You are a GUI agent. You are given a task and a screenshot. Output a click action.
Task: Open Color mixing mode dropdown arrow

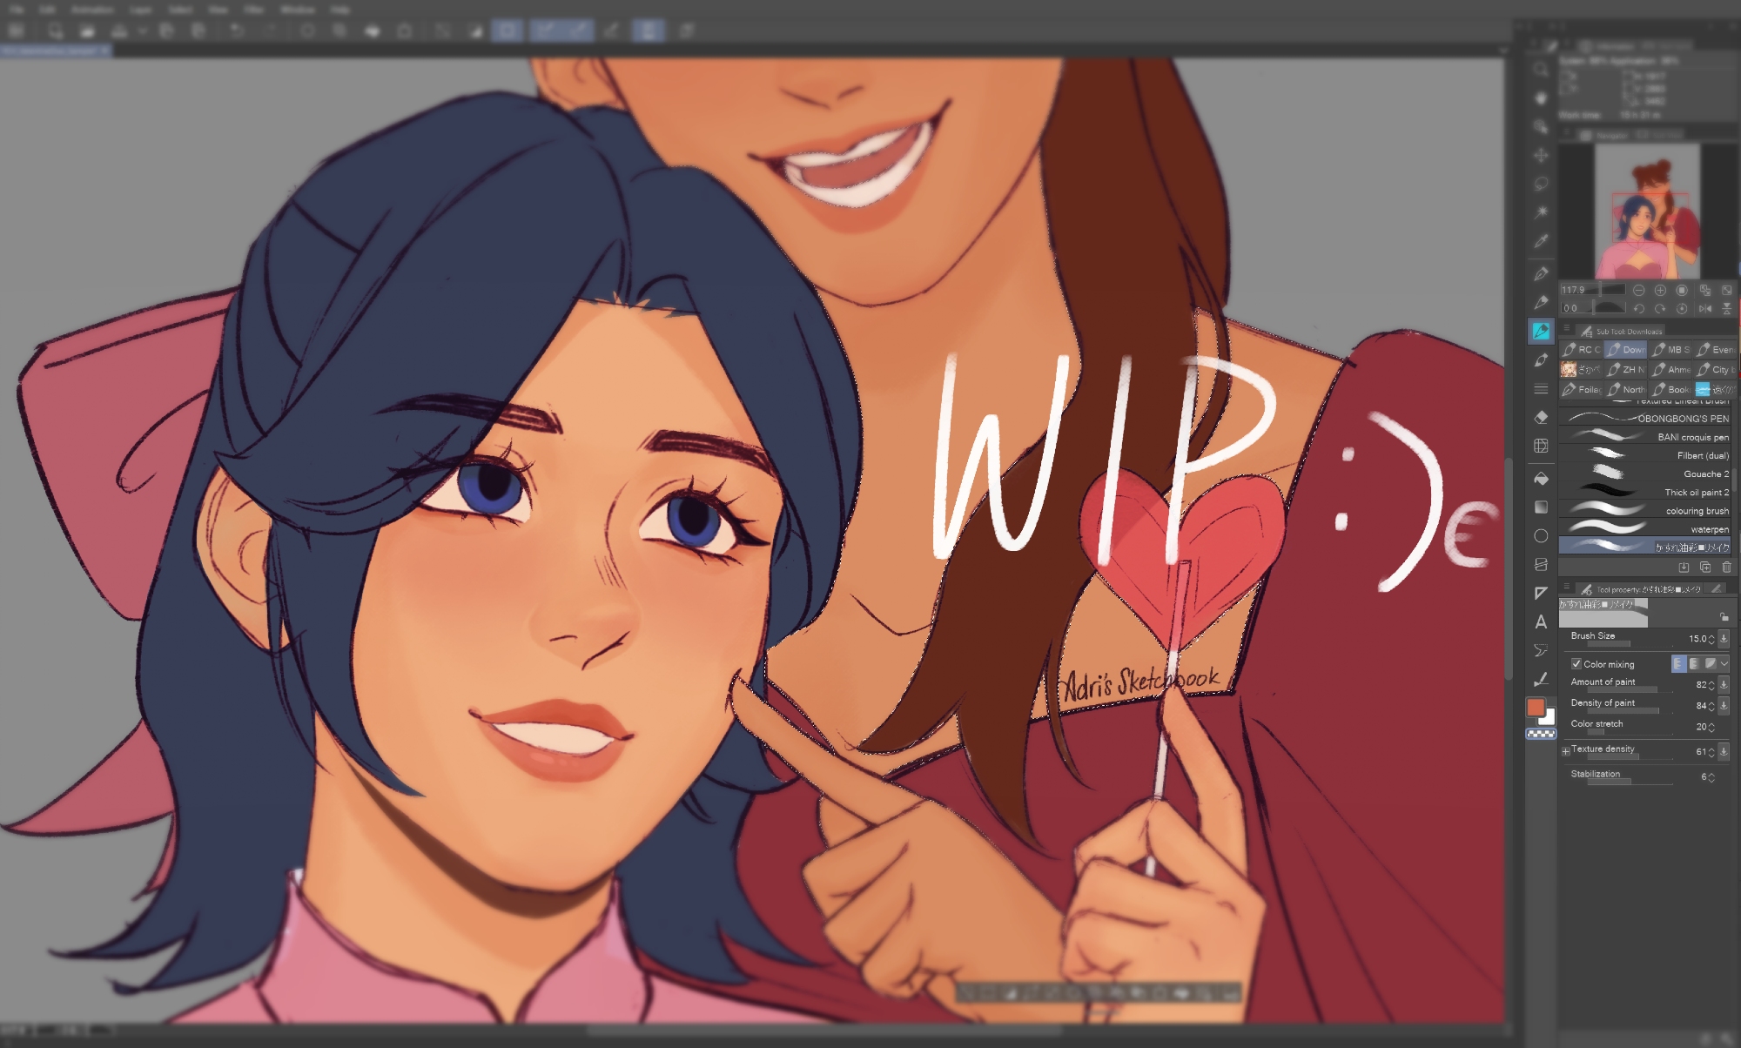point(1724,663)
